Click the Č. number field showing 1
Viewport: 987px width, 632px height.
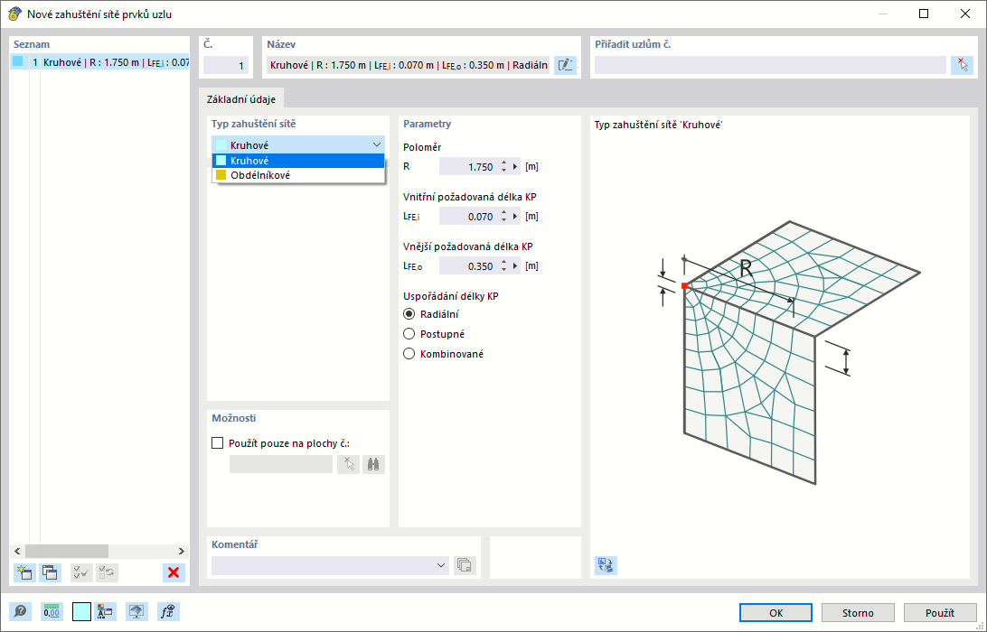point(225,65)
